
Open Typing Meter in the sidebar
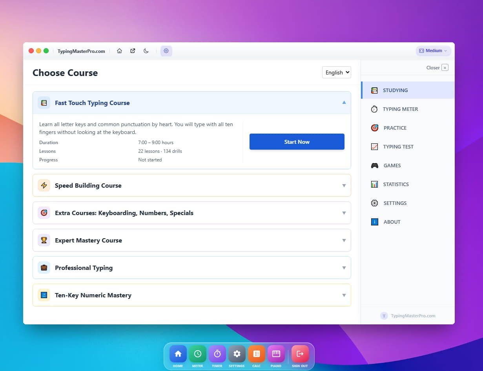click(x=400, y=109)
